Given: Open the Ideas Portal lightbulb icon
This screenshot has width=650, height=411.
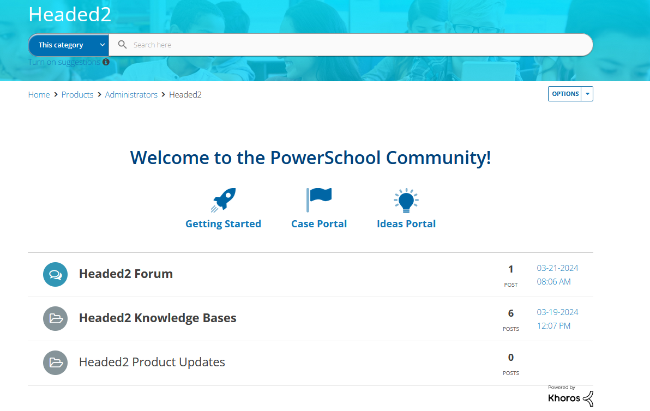Looking at the screenshot, I should [x=406, y=200].
